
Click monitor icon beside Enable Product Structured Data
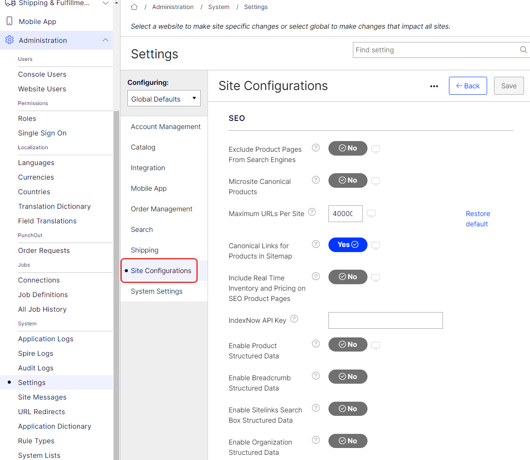376,346
